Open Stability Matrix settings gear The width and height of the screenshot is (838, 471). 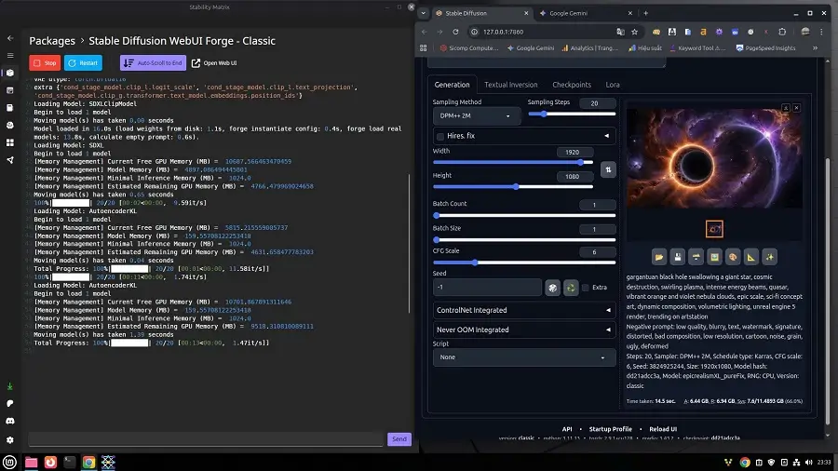[x=9, y=440]
